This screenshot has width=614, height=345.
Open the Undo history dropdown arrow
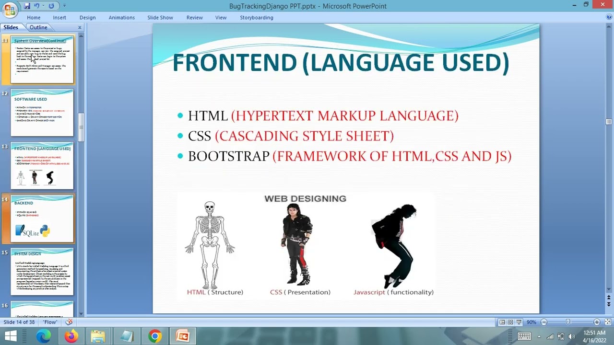click(x=43, y=6)
